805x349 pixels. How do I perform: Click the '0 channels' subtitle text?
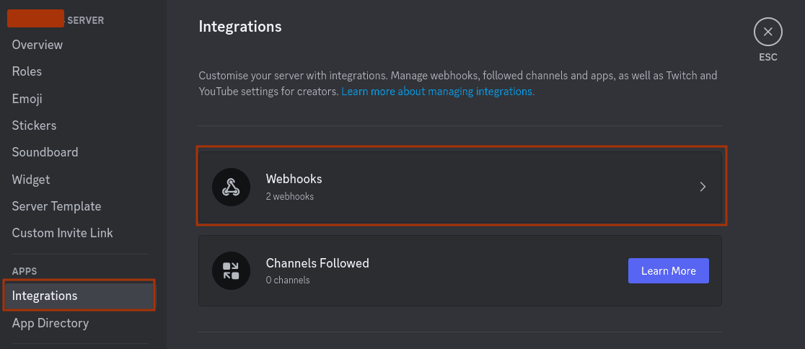[288, 280]
